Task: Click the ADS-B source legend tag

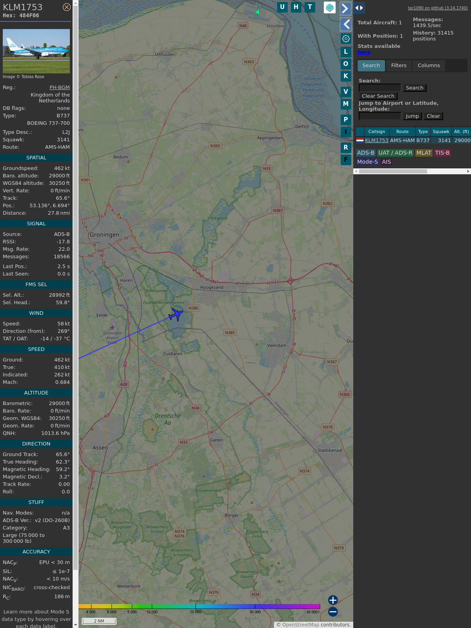Action: [x=366, y=153]
